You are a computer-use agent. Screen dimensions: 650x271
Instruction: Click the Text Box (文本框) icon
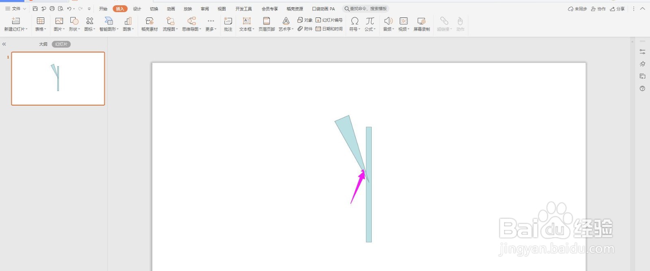point(247,21)
